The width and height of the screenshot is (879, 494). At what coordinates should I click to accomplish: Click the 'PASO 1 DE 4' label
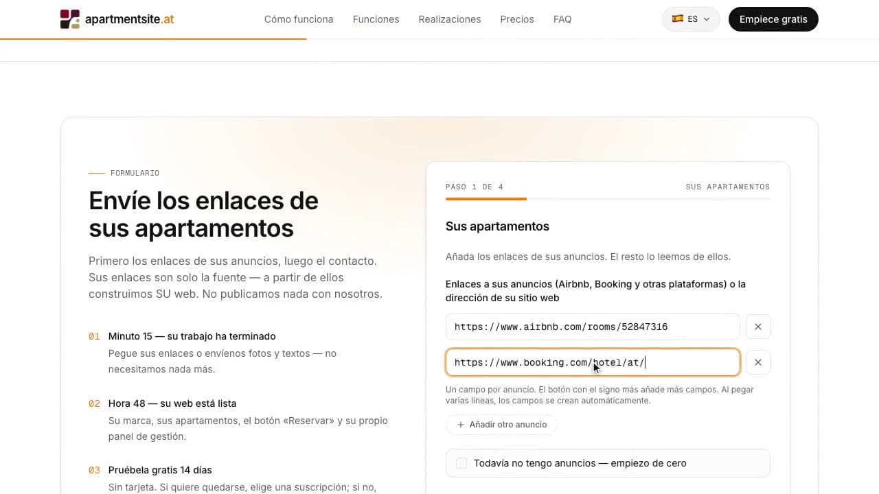tap(475, 187)
